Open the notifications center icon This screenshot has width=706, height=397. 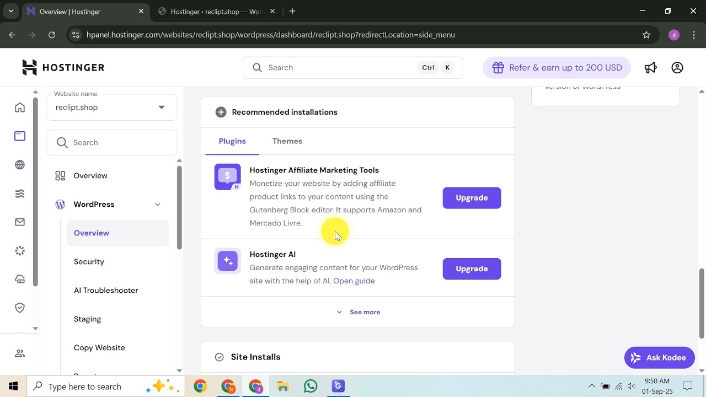tap(688, 387)
